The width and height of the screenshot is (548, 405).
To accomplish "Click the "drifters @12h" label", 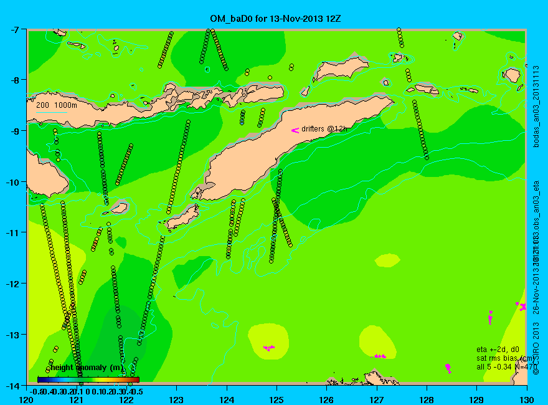I will (324, 129).
